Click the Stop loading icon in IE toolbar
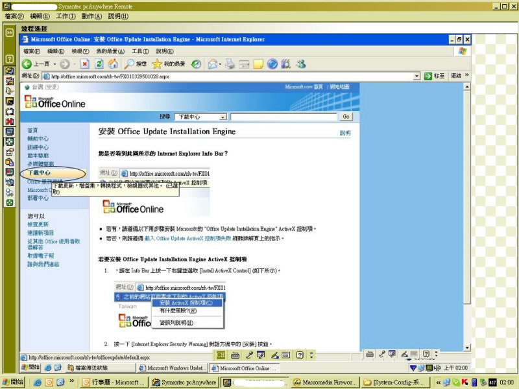The width and height of the screenshot is (519, 389). point(85,64)
